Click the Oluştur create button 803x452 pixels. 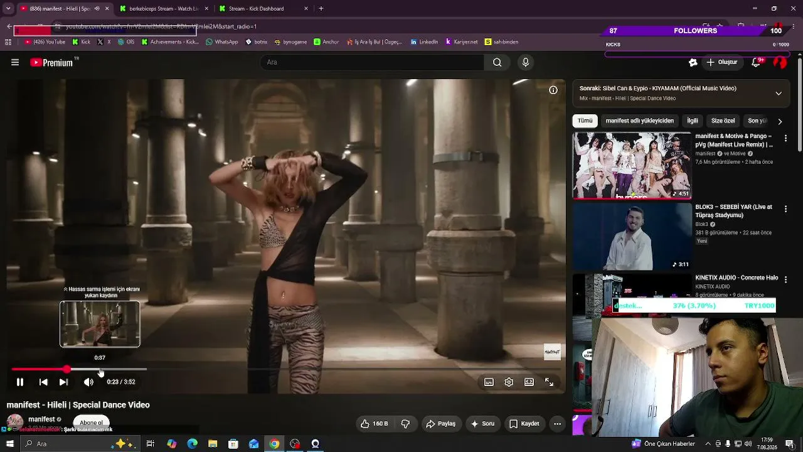point(721,62)
